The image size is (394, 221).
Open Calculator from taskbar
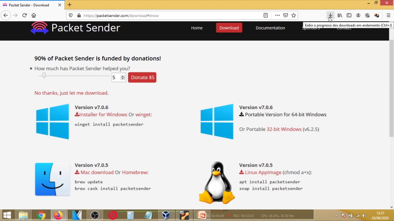pos(131,215)
